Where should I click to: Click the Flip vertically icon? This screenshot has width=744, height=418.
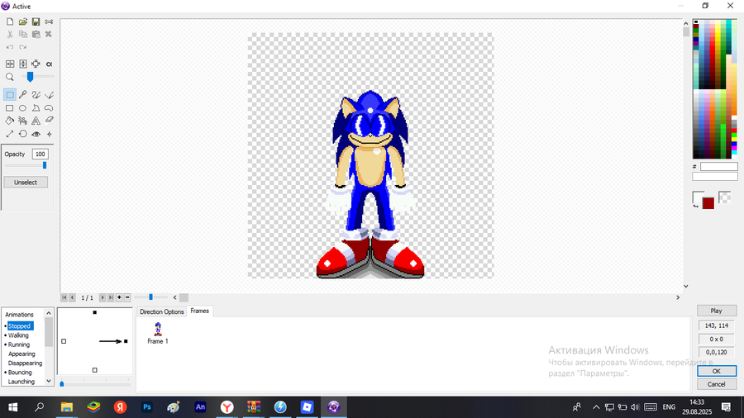coord(23,64)
